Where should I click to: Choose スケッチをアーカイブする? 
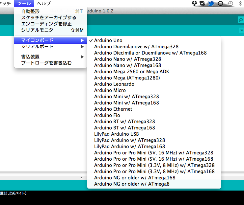pos(51,17)
